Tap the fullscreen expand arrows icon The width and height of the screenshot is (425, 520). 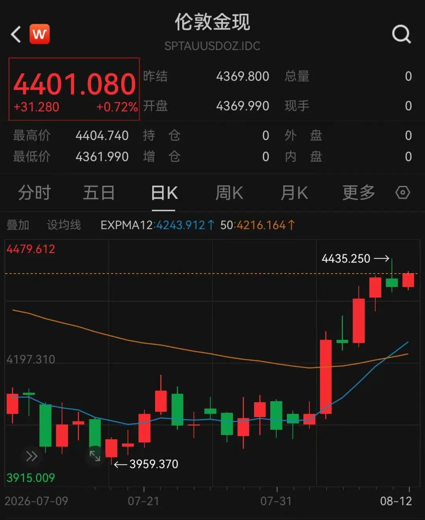95,456
